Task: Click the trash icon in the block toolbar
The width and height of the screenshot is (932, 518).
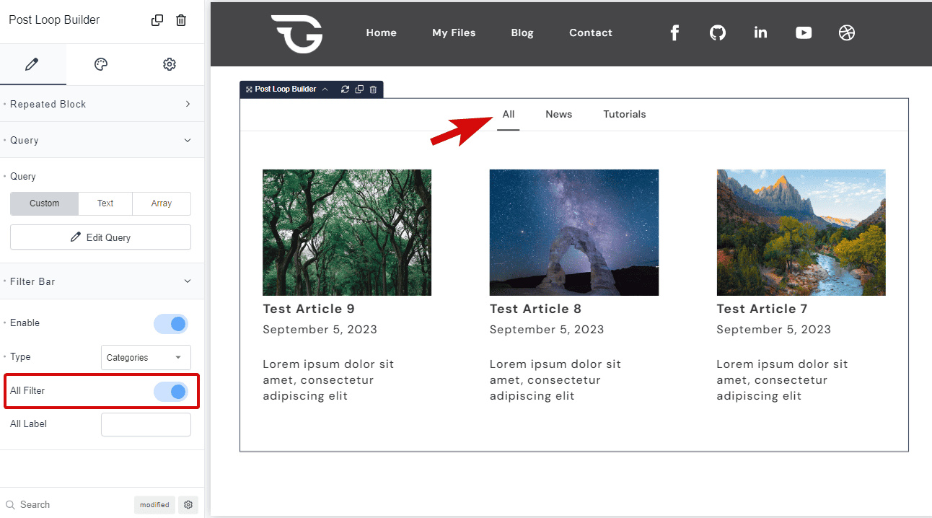Action: [373, 89]
